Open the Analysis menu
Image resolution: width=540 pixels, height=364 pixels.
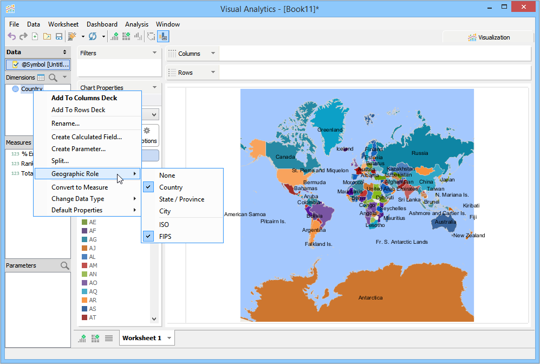136,24
